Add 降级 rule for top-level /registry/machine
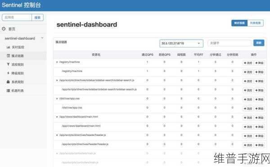The image size is (270, 167). click(x=259, y=63)
